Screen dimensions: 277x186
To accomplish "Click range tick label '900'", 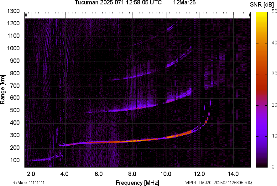I will 15,61.
